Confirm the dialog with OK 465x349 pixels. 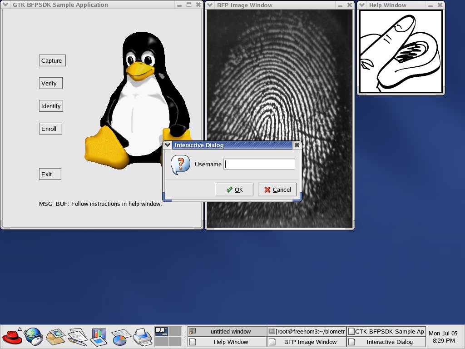coord(234,189)
